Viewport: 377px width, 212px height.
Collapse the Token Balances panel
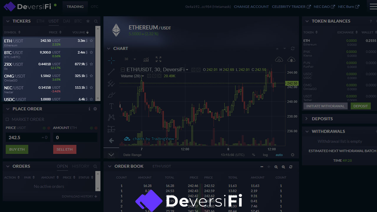tap(307, 21)
